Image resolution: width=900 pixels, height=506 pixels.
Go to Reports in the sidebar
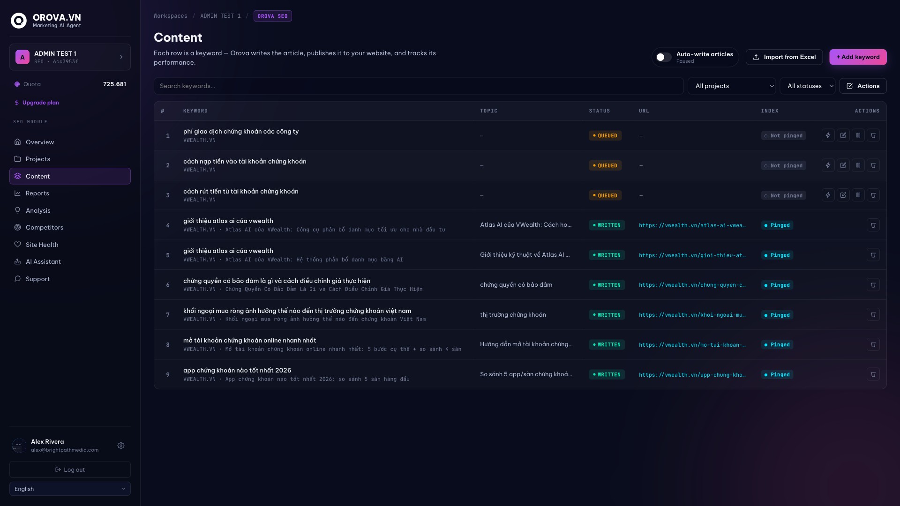point(70,193)
